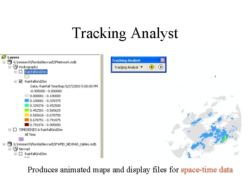Click the teal 0.339376 - 0.452500 swatch
Viewport: 250px width, 188px height.
[x=27, y=105]
